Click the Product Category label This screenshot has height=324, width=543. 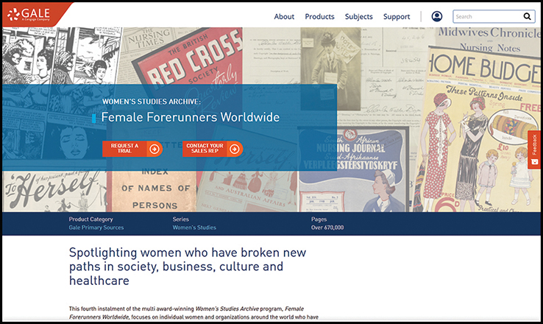[x=90, y=219]
